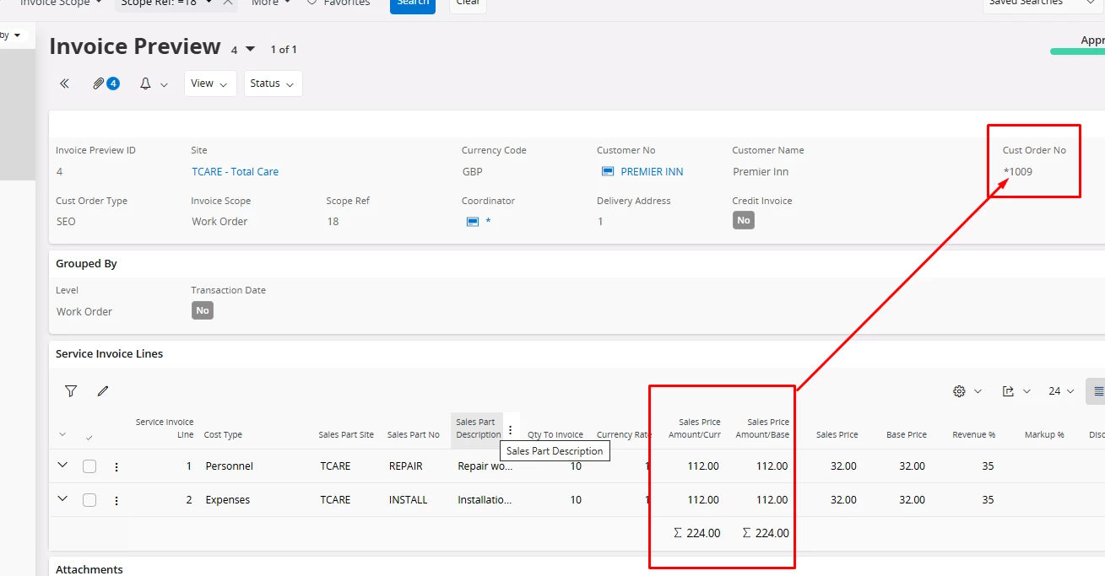Open the settings gear icon in lines table
Viewport: 1105px width, 576px height.
(x=959, y=391)
